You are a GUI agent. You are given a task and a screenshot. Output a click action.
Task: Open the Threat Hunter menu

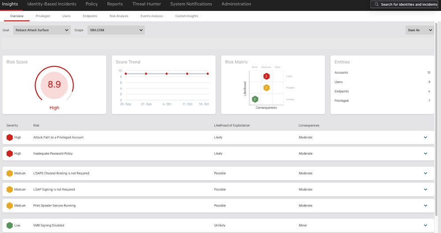coord(146,4)
